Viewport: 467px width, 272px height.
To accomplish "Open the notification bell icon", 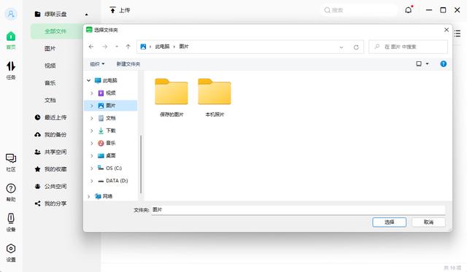I will [409, 9].
